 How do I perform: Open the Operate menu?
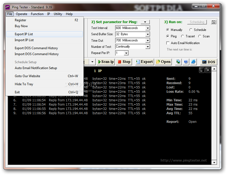point(22,14)
